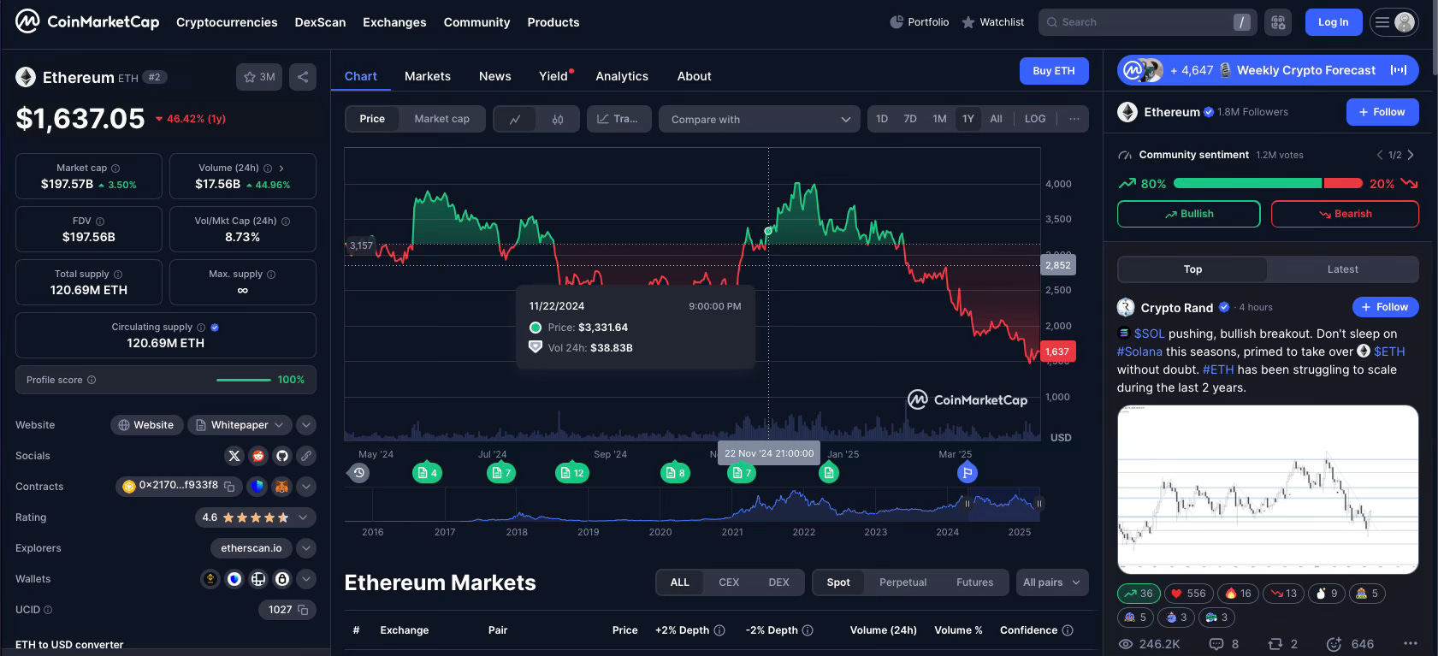This screenshot has height=656, width=1438.
Task: Toggle the Market cap chart mode
Action: tap(442, 119)
